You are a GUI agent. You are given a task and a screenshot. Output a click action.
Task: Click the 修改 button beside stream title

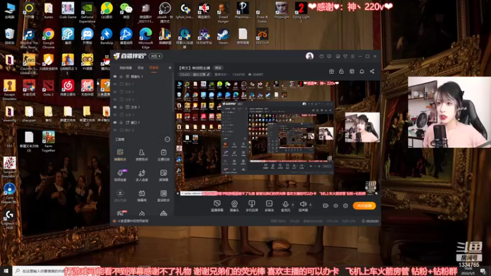[x=218, y=68]
